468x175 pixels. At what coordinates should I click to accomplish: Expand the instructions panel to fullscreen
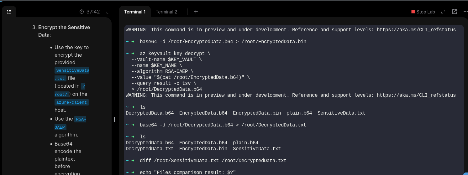(108, 12)
